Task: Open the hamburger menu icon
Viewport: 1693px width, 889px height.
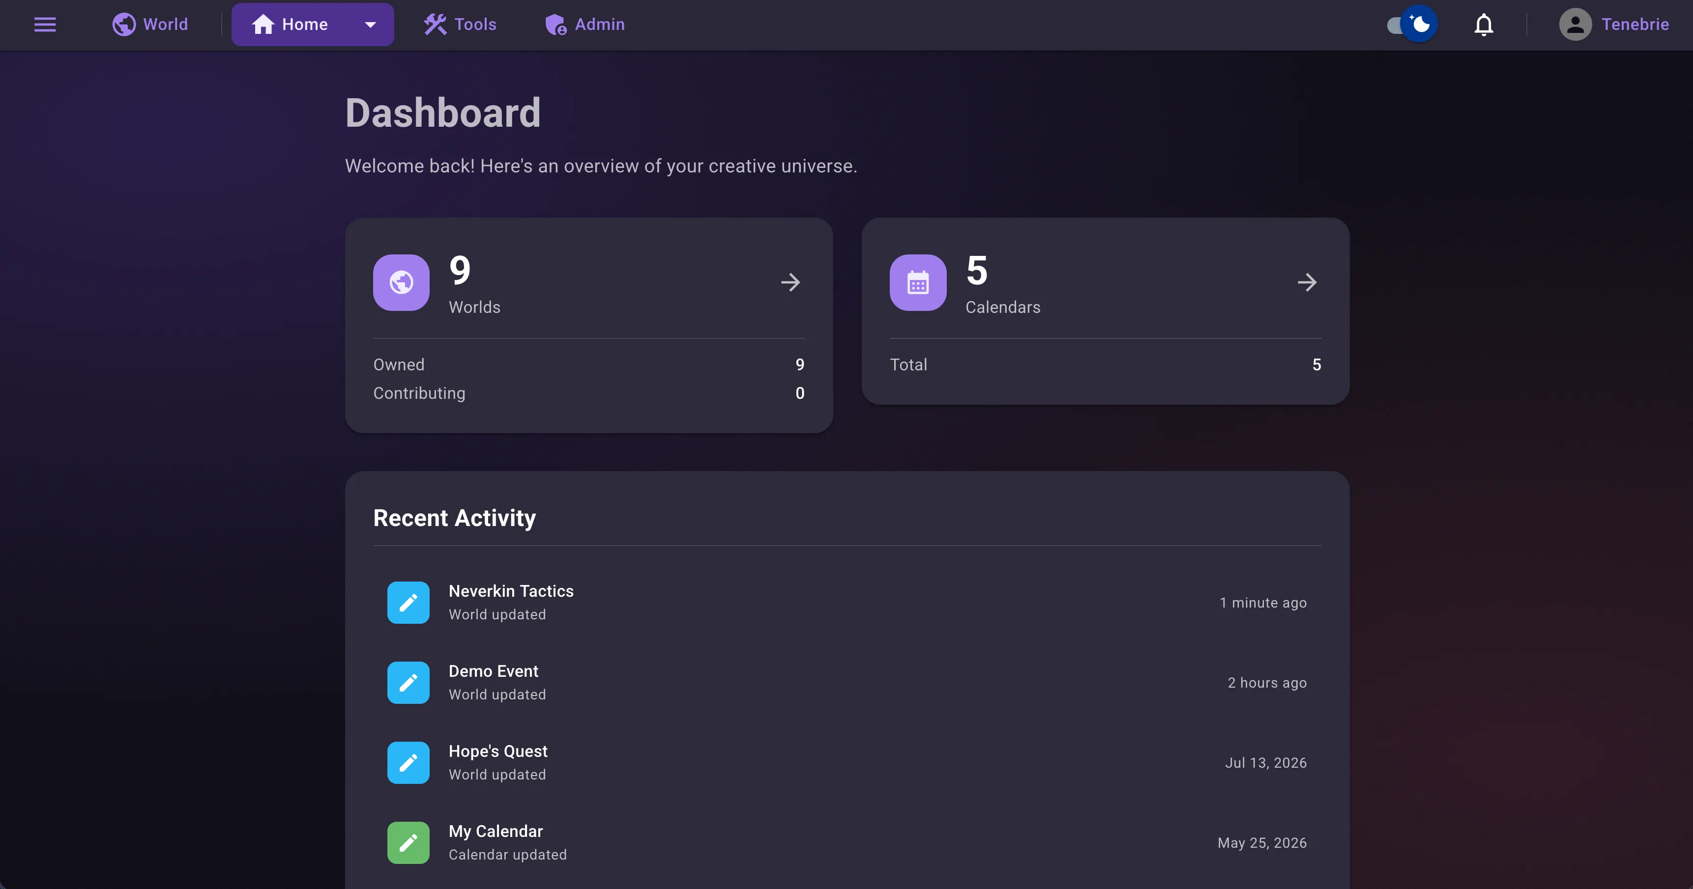Action: 45,24
